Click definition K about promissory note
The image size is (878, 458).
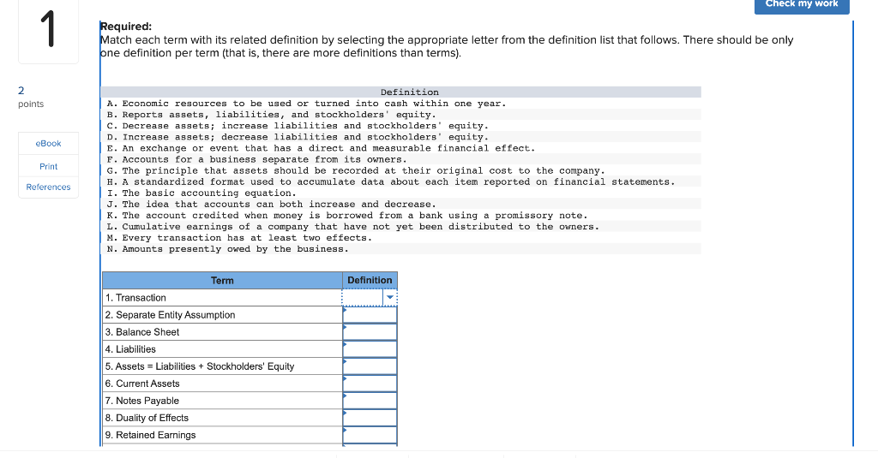coord(347,215)
